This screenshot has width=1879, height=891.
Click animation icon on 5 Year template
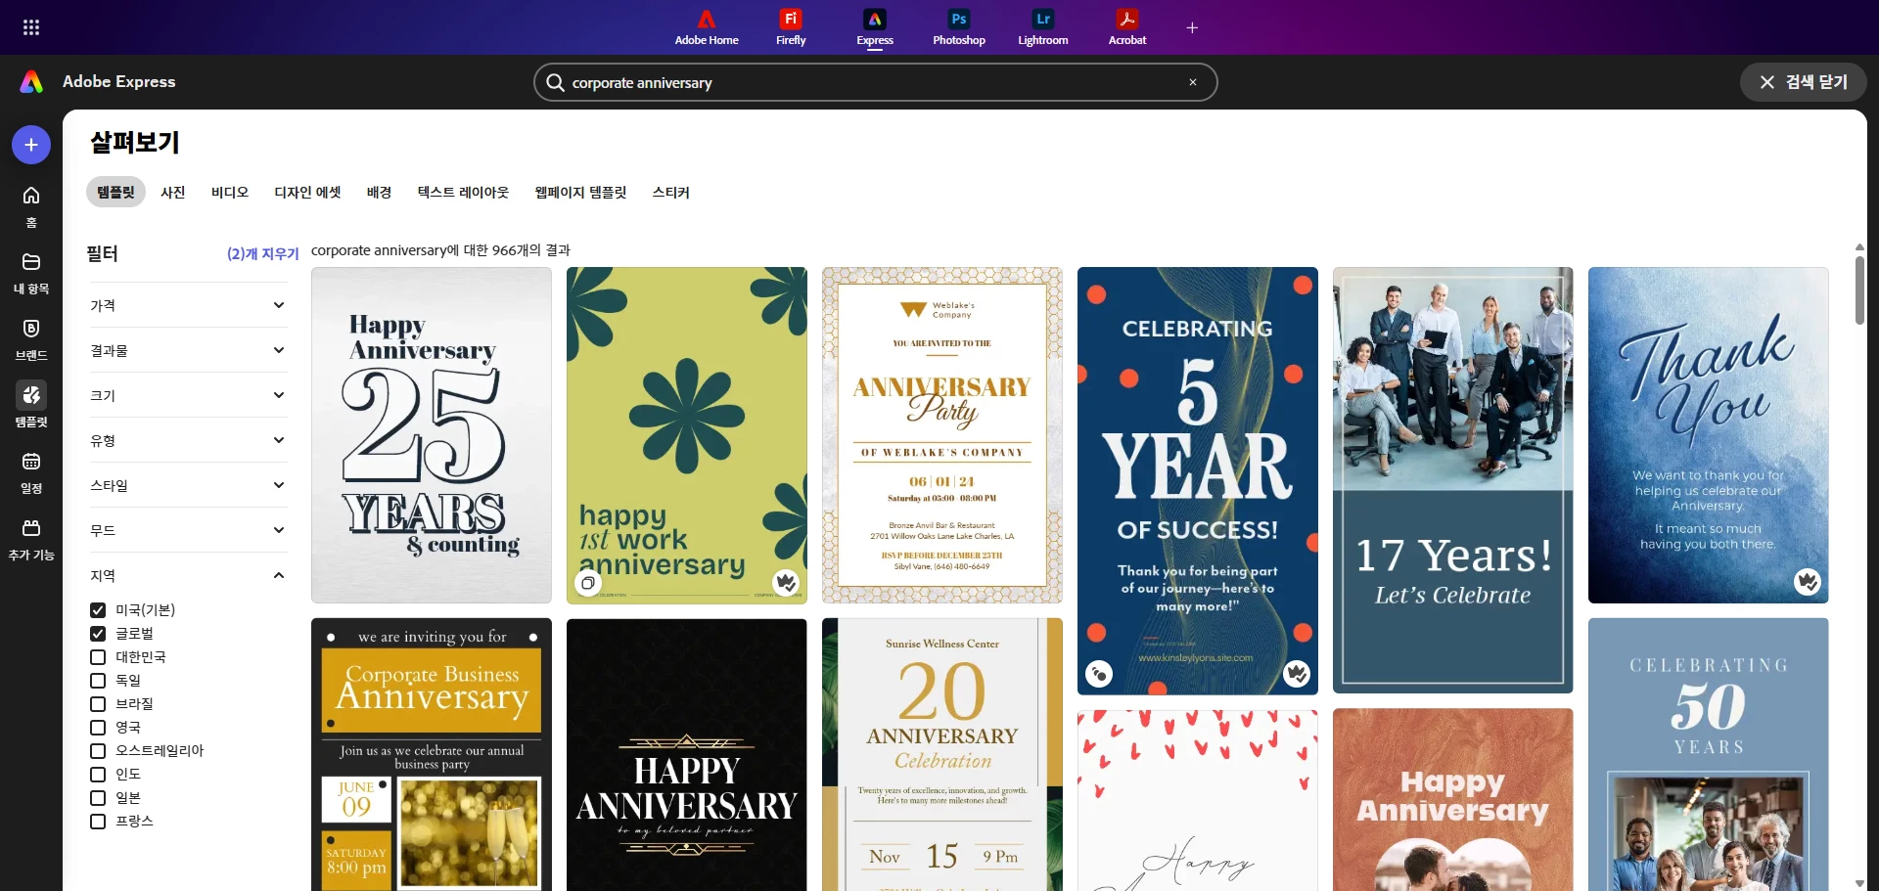(x=1099, y=674)
